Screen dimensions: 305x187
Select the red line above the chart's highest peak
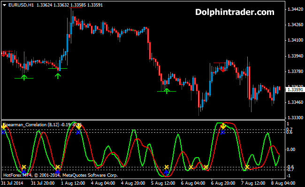pos(76,8)
